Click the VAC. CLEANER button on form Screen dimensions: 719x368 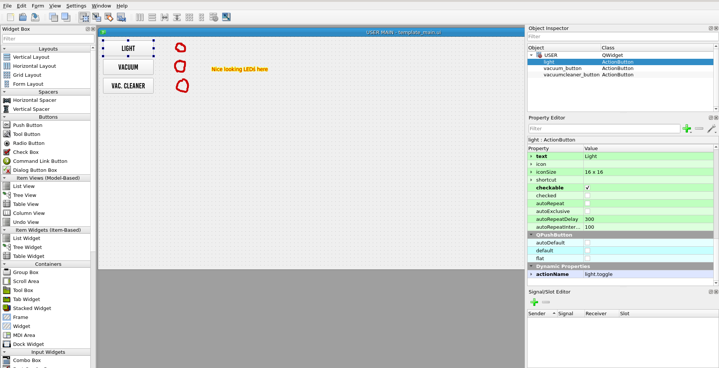pos(128,86)
